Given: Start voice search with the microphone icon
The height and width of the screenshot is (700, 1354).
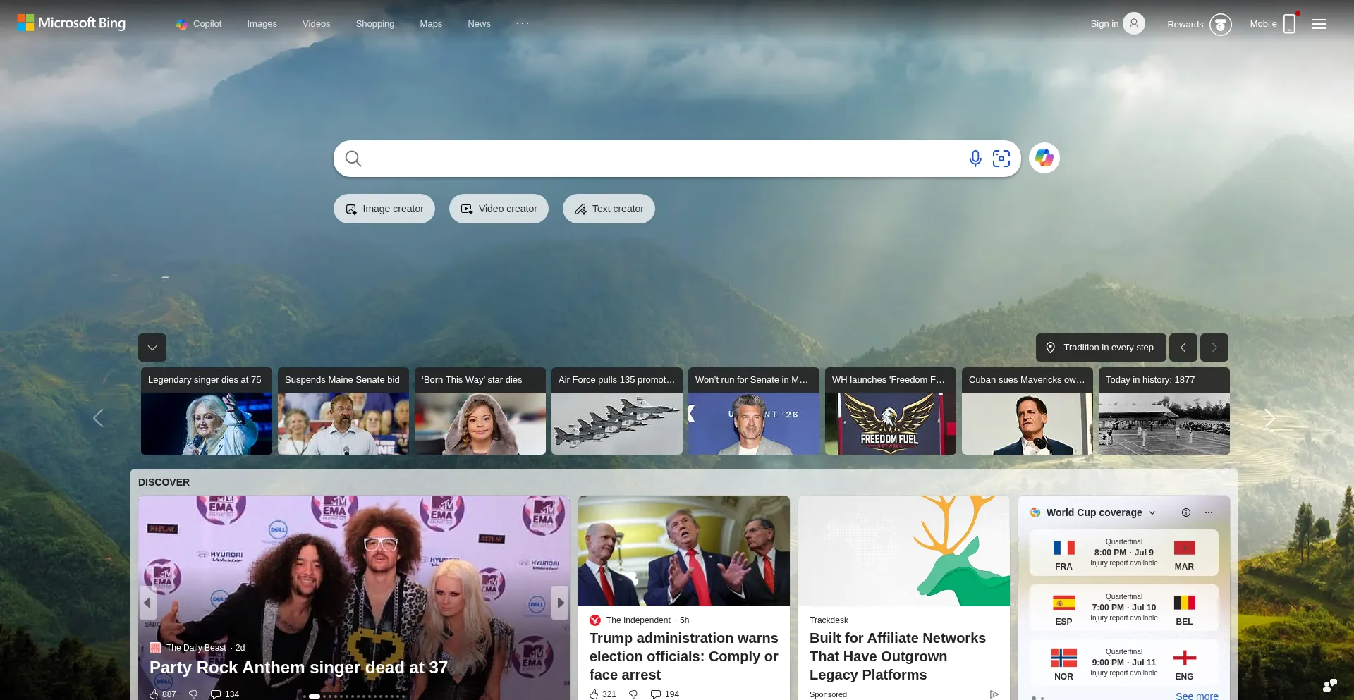Looking at the screenshot, I should point(975,159).
